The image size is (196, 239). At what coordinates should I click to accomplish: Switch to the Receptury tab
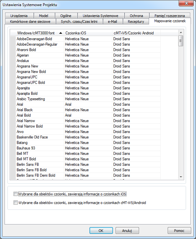[x=136, y=21]
